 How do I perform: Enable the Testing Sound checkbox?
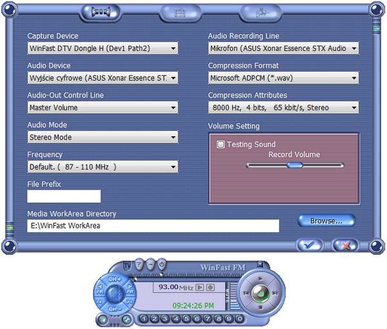pyautogui.click(x=221, y=144)
